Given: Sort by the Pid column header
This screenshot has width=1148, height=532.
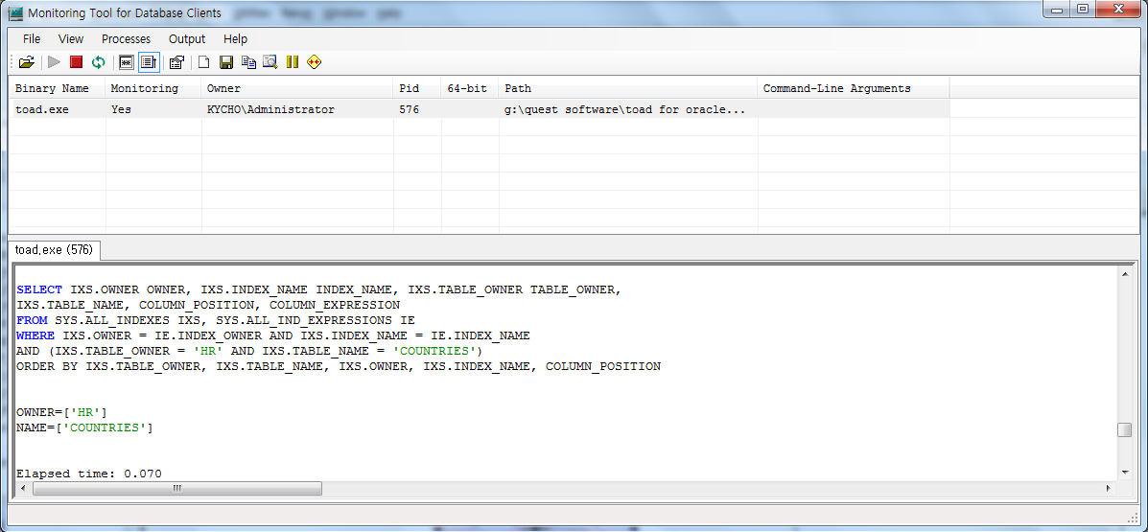Looking at the screenshot, I should pos(410,88).
